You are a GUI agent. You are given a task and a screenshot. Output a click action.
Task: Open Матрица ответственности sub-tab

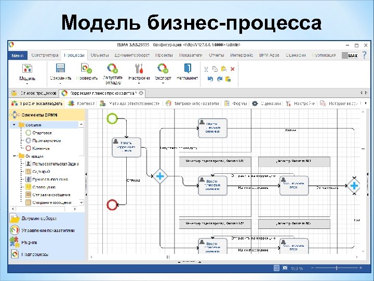click(x=130, y=104)
